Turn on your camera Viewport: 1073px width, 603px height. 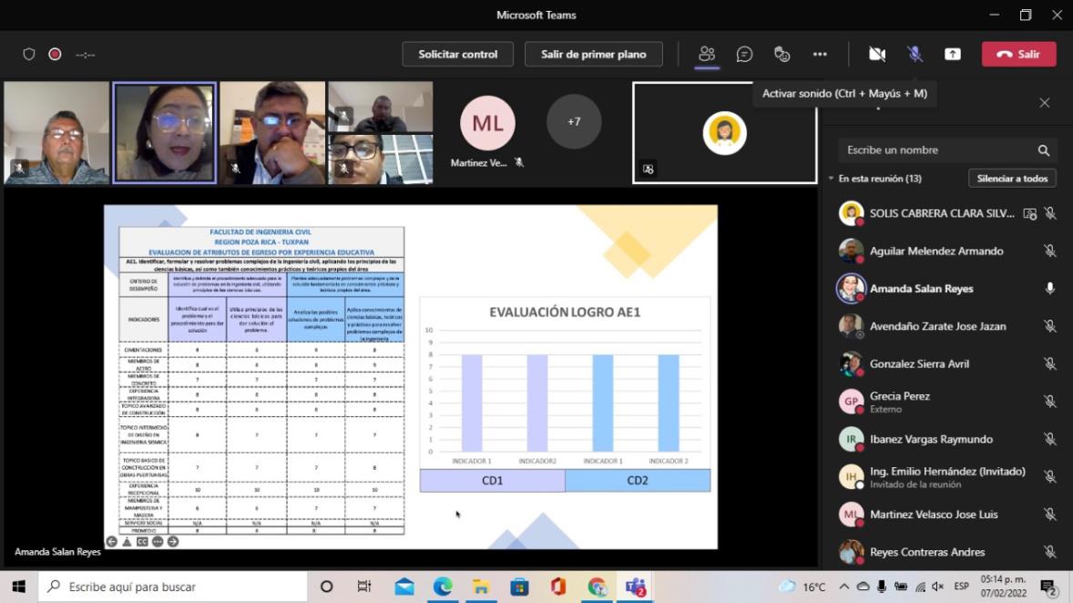[876, 55]
